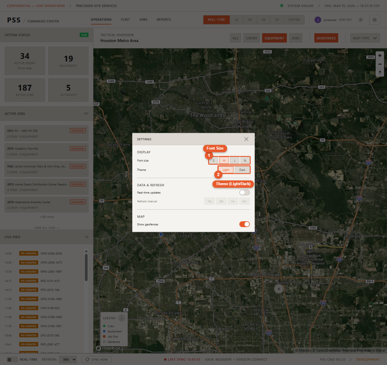
Task: Turn off the Show geofences toggle
Action: click(x=244, y=224)
